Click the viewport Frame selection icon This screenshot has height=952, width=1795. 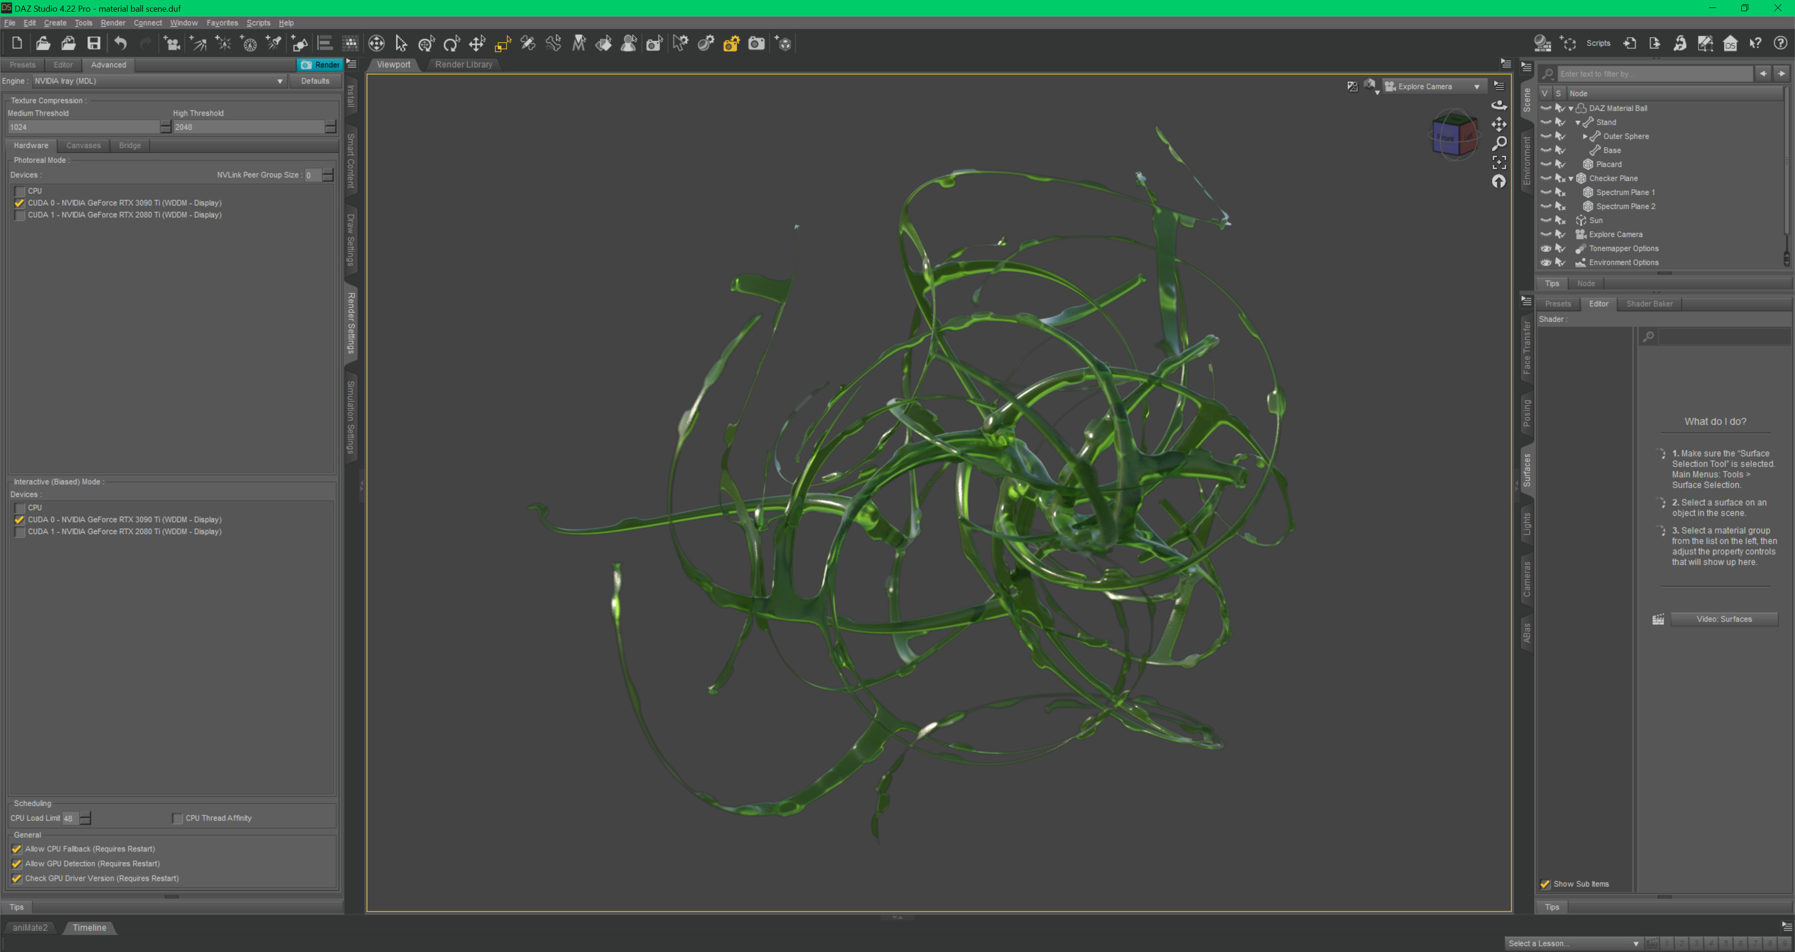[x=1499, y=162]
